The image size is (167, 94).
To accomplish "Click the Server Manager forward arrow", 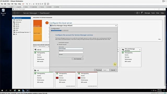I will pos(17,13).
